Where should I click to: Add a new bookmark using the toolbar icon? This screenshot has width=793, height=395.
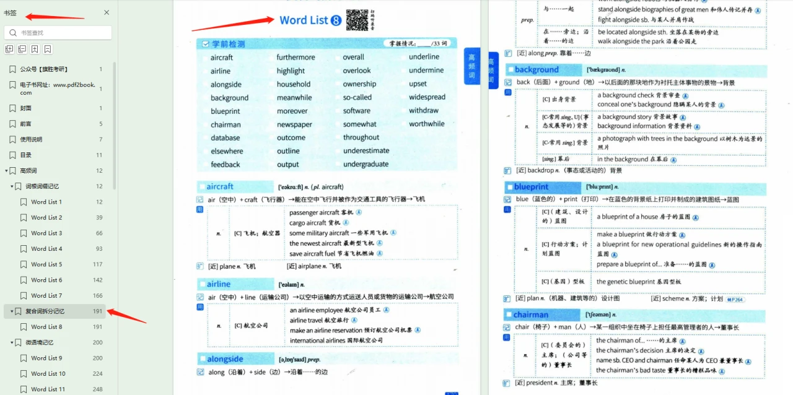pos(35,49)
